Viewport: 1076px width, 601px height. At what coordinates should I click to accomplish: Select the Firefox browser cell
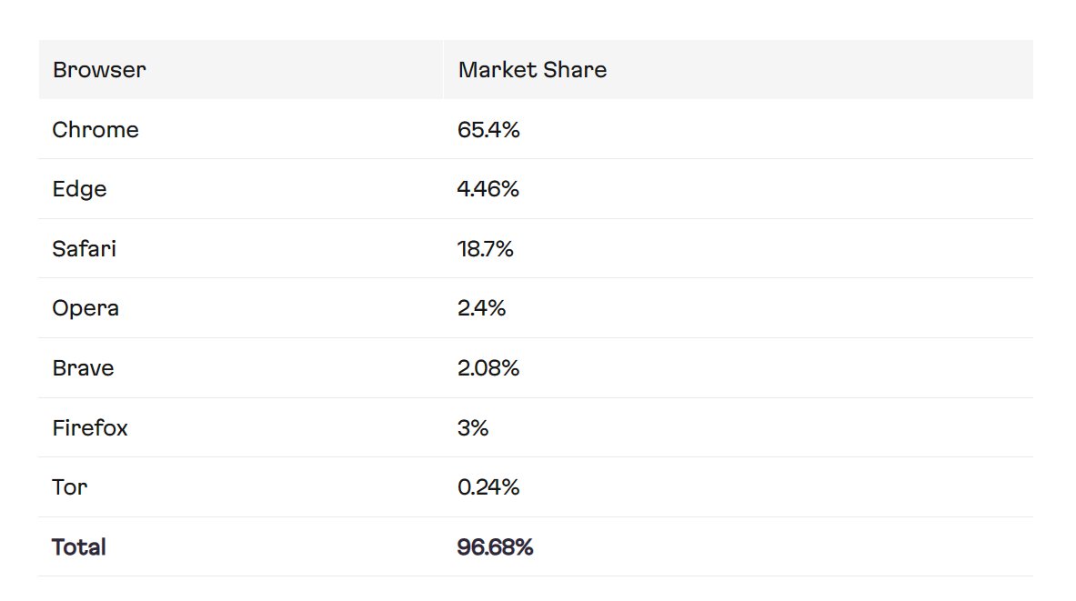90,427
